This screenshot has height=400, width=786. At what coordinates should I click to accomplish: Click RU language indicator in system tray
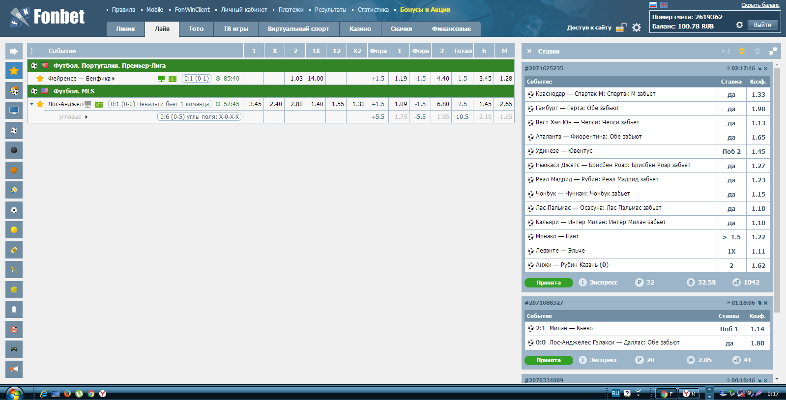point(615,394)
